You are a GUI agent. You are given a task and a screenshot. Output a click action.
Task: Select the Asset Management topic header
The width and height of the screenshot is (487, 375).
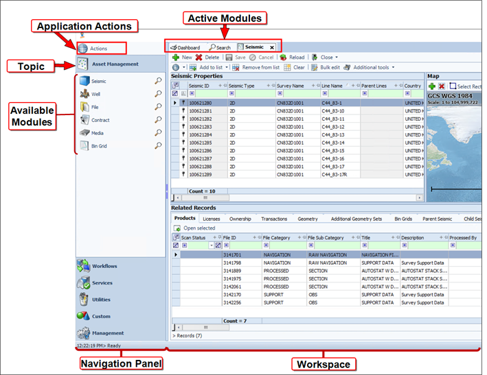[x=121, y=64]
